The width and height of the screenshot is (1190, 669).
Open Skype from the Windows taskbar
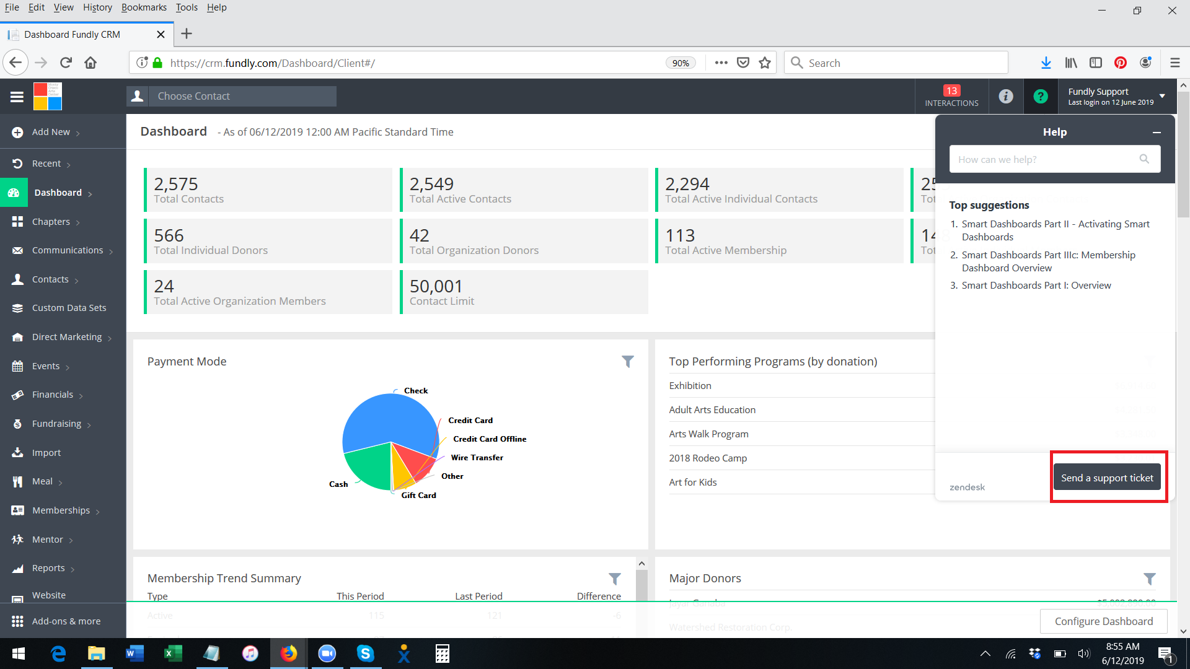[x=365, y=654]
